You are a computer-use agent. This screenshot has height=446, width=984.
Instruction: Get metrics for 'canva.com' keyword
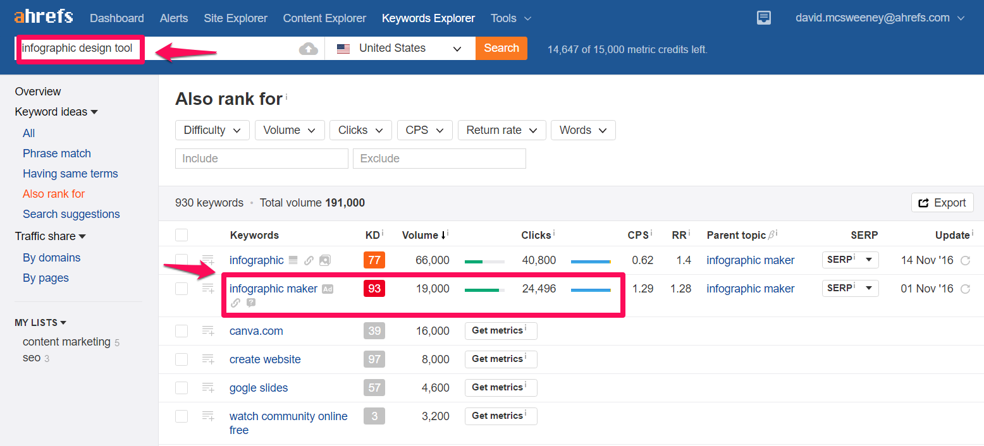[x=501, y=330]
